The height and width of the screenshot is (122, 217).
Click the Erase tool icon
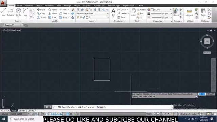pos(73,10)
